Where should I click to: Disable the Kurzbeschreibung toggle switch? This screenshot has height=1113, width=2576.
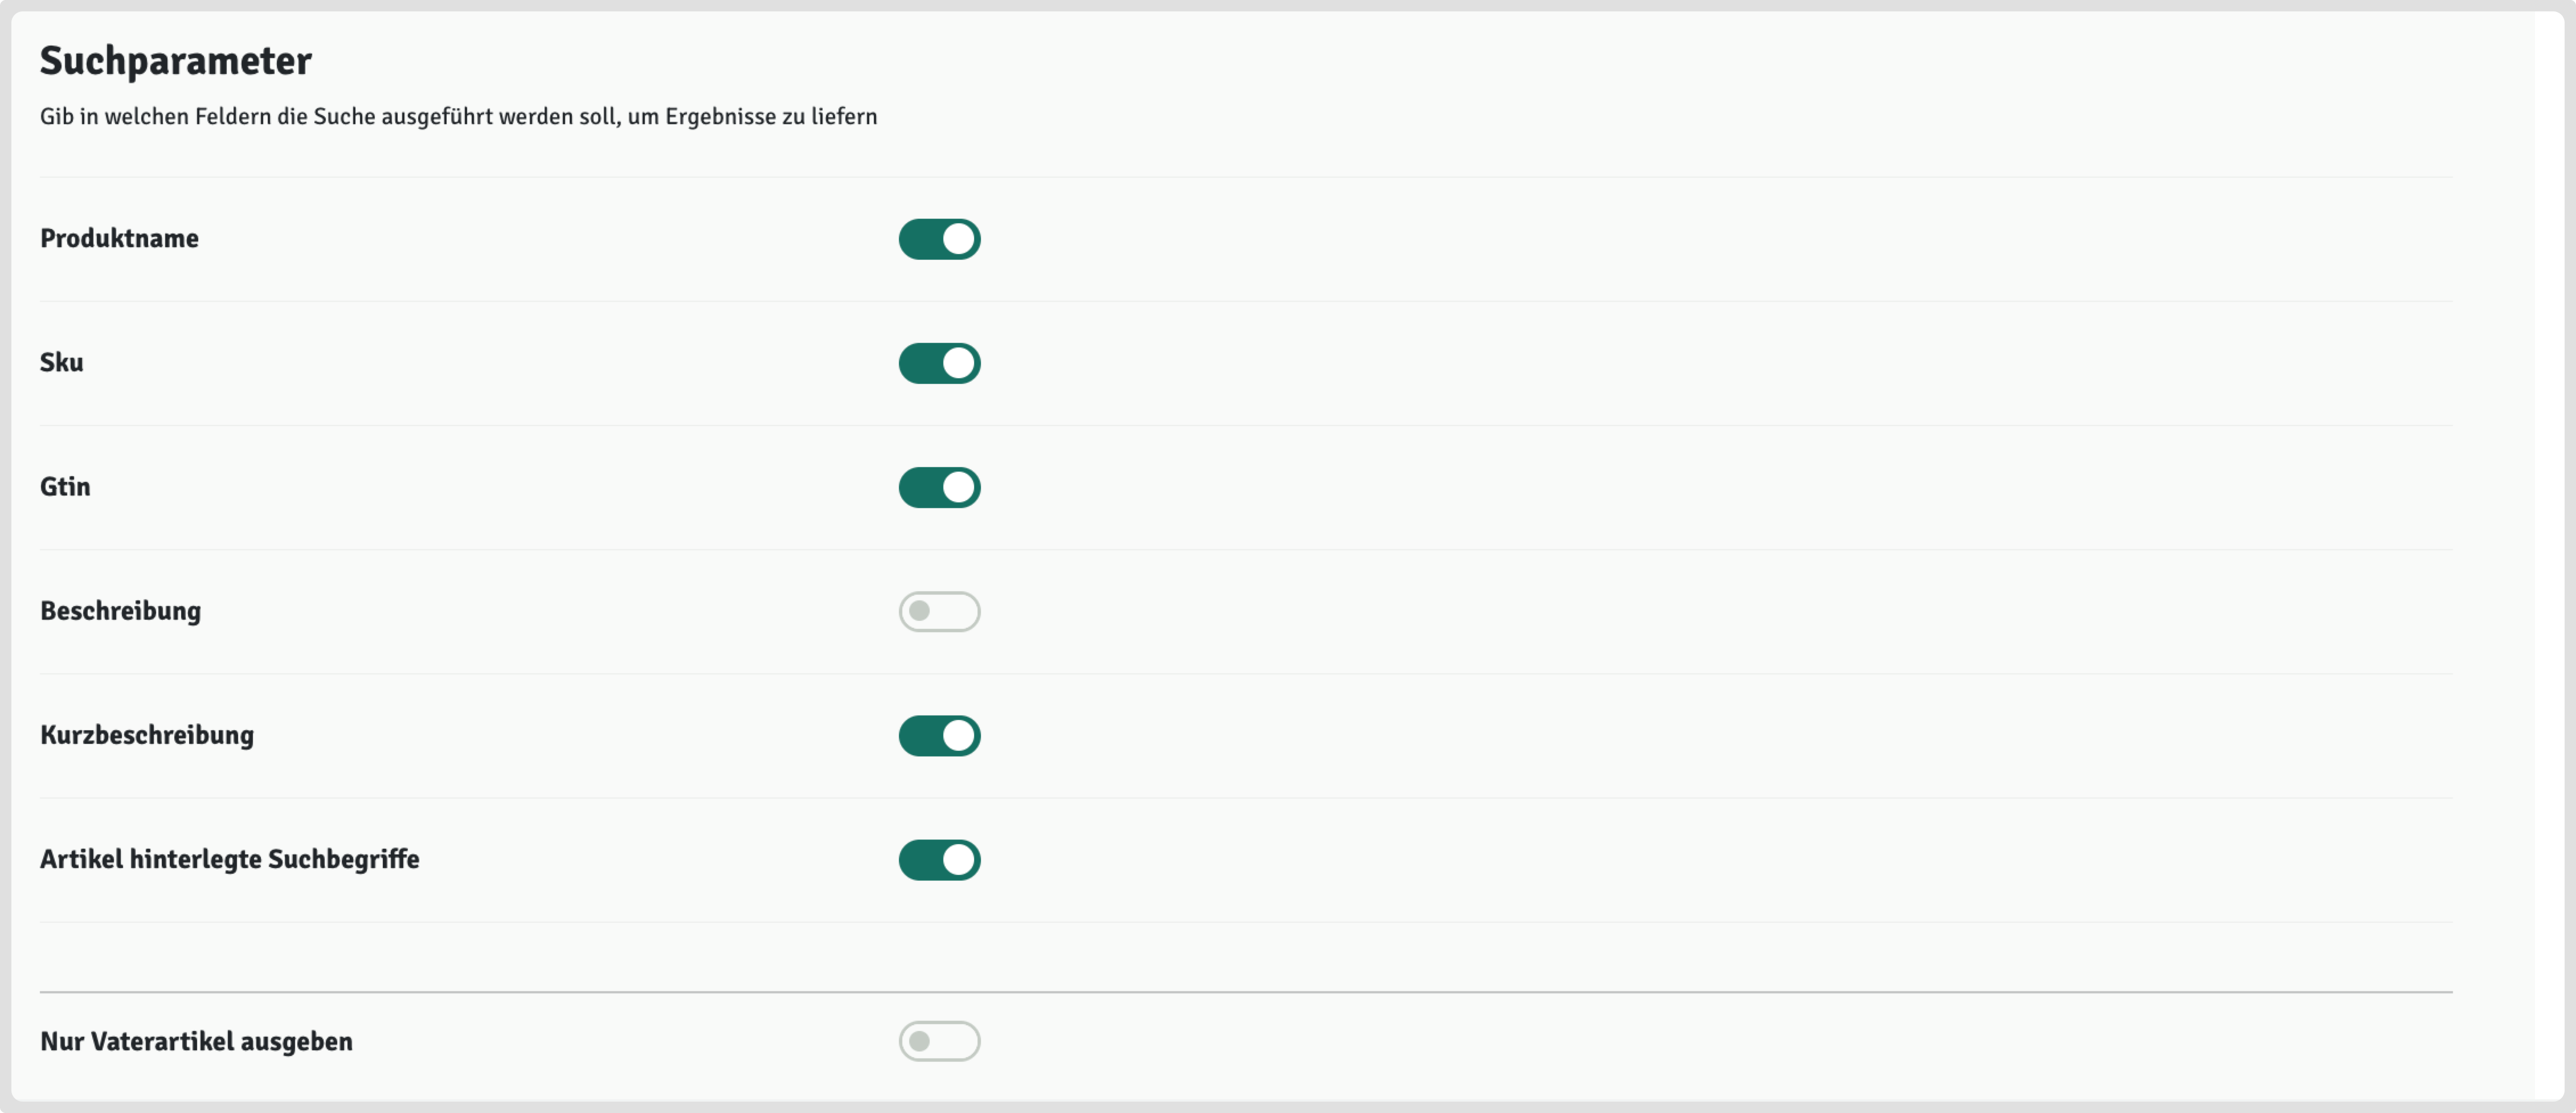click(939, 735)
